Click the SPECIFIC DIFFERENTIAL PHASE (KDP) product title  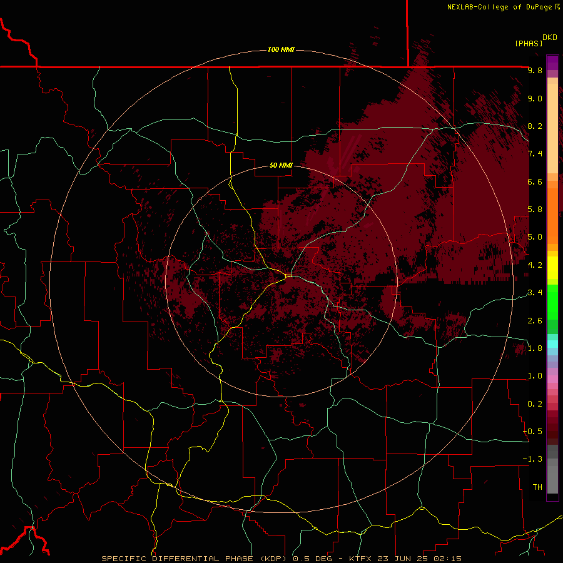click(x=196, y=559)
